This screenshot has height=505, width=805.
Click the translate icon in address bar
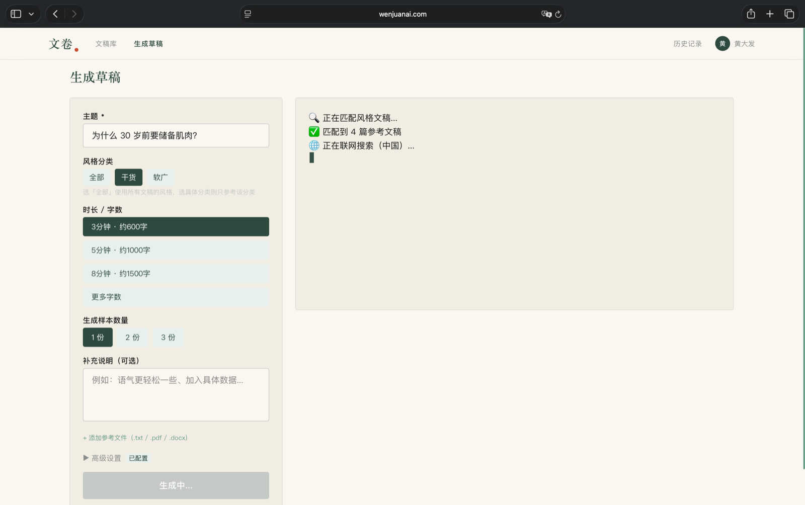[546, 14]
